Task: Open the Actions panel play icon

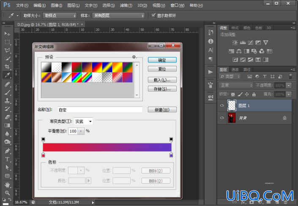Action: 211,72
